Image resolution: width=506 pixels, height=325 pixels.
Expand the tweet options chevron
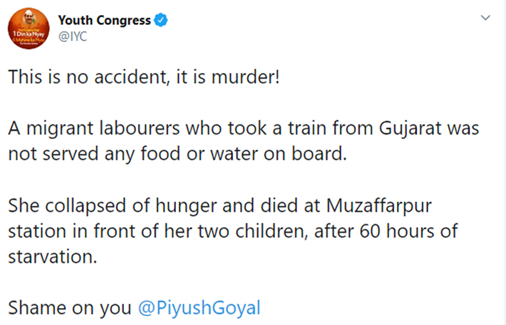pos(484,18)
